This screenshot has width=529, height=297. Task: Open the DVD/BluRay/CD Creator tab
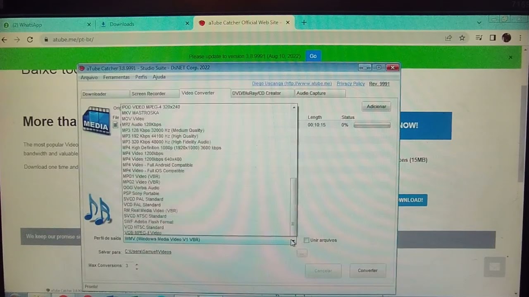(262, 93)
